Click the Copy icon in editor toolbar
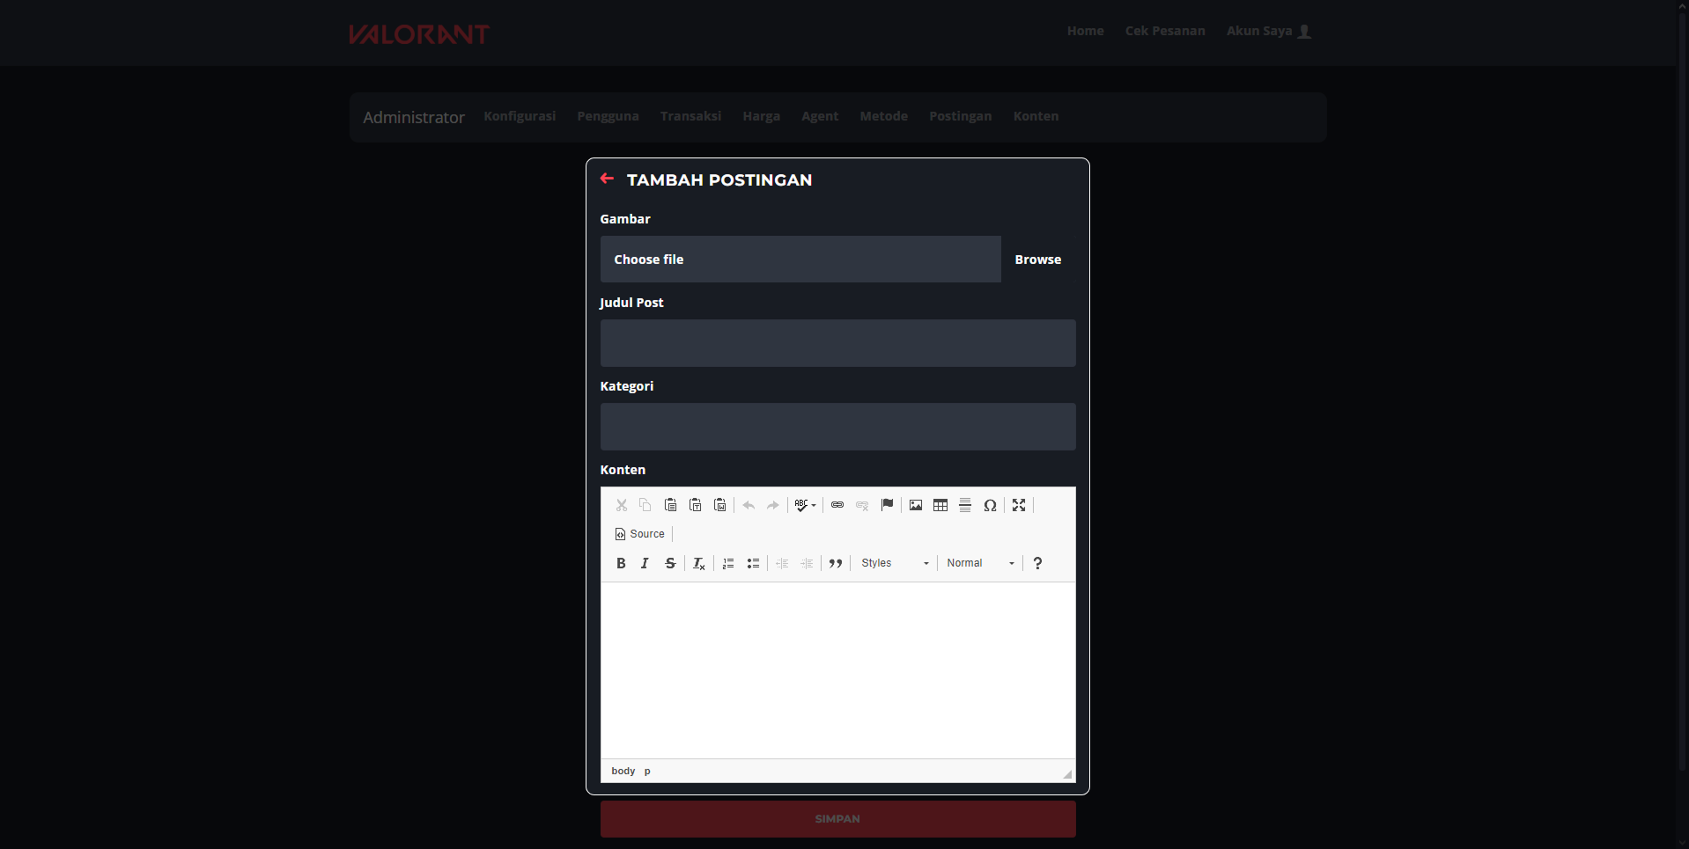Screen dimensions: 1689x849 645,505
